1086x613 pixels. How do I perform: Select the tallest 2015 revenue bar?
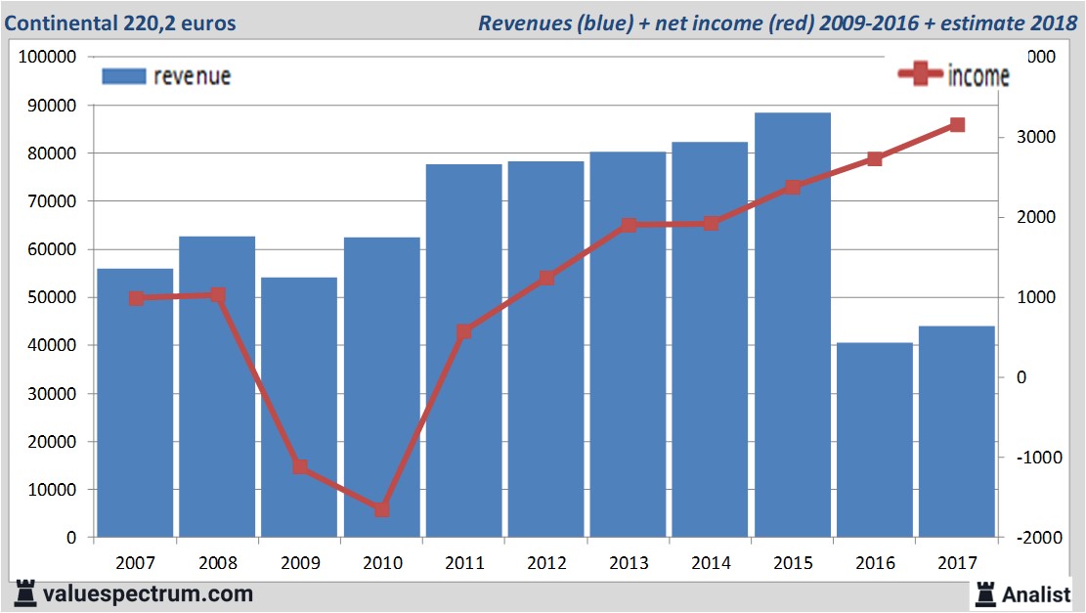tap(793, 325)
